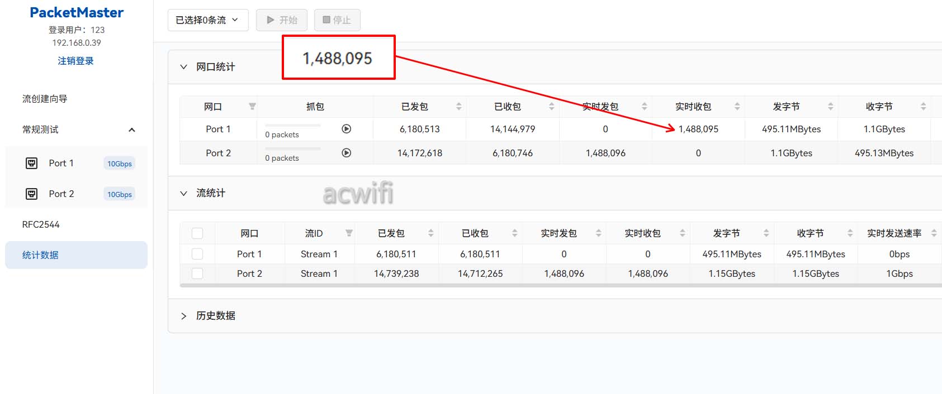
Task: Click the 开始 start button
Action: pos(282,20)
